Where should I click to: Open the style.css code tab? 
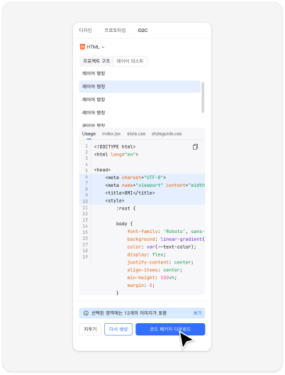136,134
